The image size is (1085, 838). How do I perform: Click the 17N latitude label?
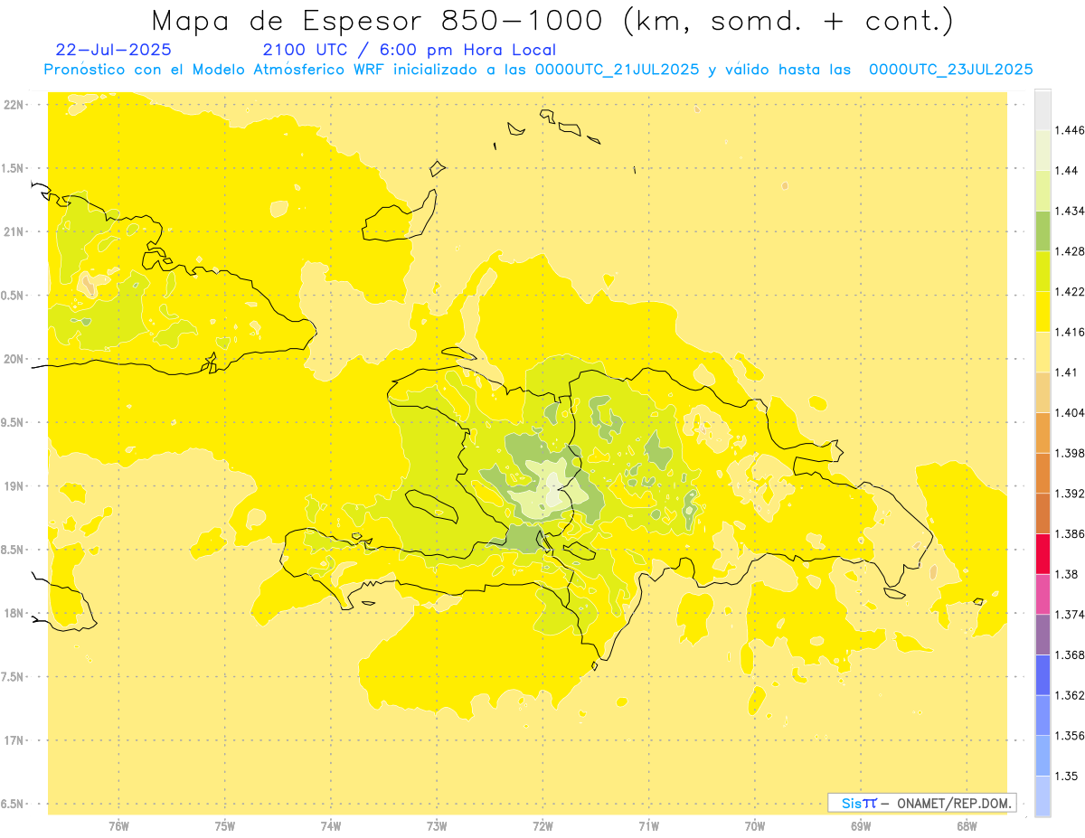click(14, 740)
